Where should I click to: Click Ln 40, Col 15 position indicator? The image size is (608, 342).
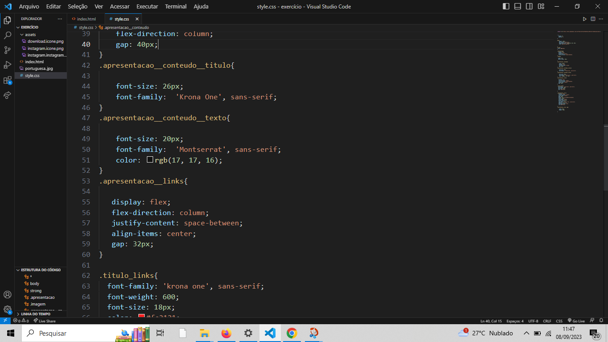(x=491, y=321)
